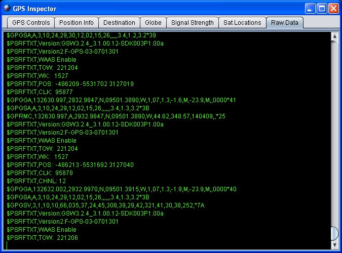Click the vertical scrollbar thumb

[334, 233]
